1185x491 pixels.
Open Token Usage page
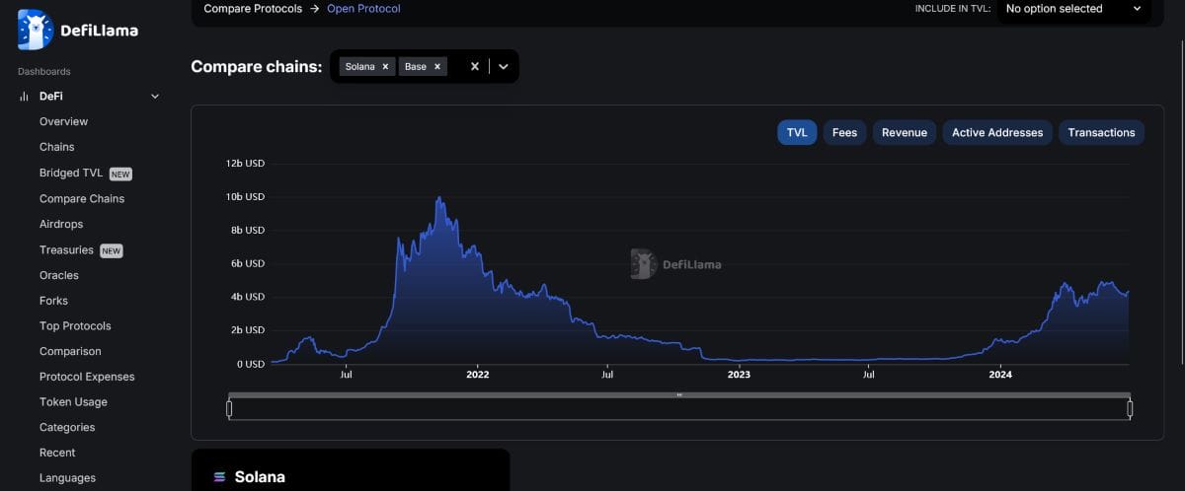pyautogui.click(x=73, y=402)
